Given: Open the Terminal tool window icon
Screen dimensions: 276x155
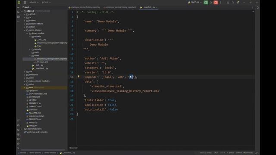Looking at the screenshot, I should point(19,139).
